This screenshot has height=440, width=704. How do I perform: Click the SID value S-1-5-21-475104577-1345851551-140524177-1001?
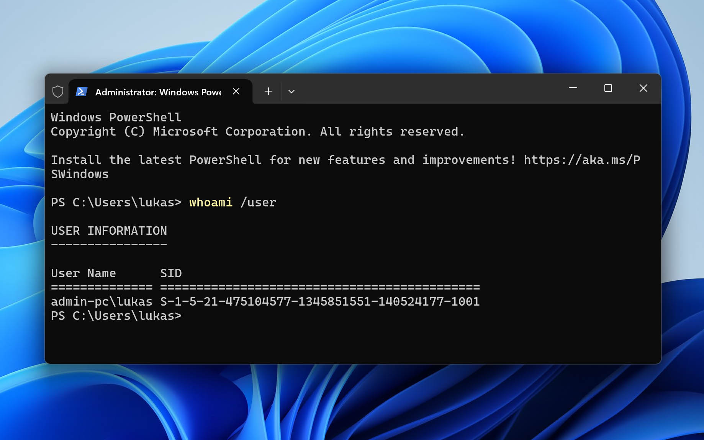pyautogui.click(x=320, y=301)
